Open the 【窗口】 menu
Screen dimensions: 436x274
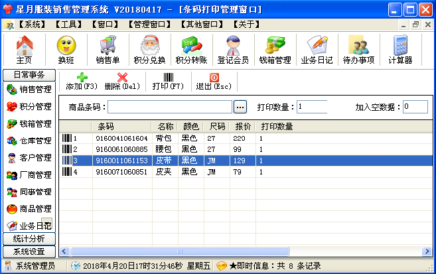[x=105, y=25]
